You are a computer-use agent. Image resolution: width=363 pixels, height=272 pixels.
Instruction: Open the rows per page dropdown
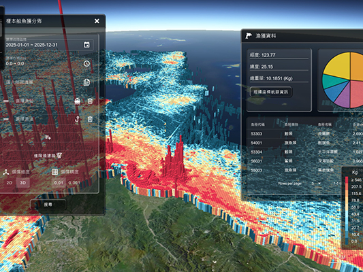(x=316, y=184)
